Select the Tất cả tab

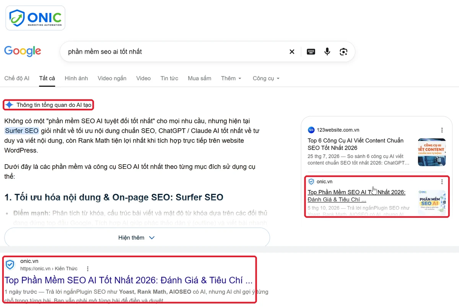coord(47,78)
